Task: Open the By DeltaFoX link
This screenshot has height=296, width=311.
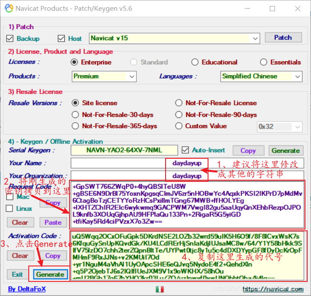Action: (x=27, y=289)
